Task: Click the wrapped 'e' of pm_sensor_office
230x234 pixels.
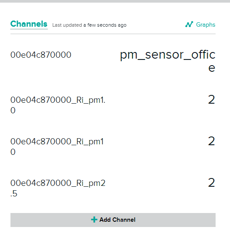Action: point(212,68)
